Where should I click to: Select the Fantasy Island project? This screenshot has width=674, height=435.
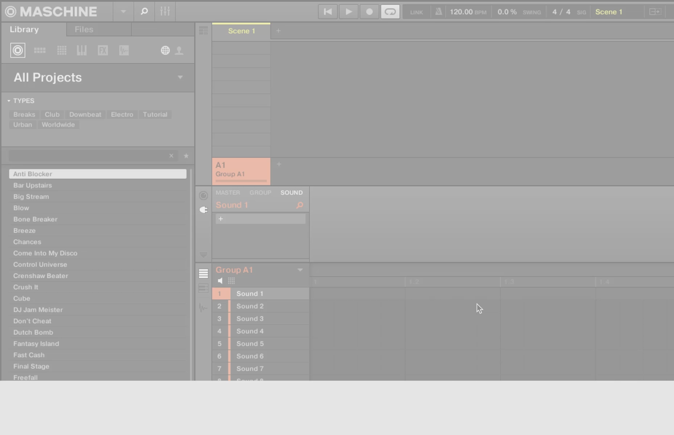coord(98,343)
